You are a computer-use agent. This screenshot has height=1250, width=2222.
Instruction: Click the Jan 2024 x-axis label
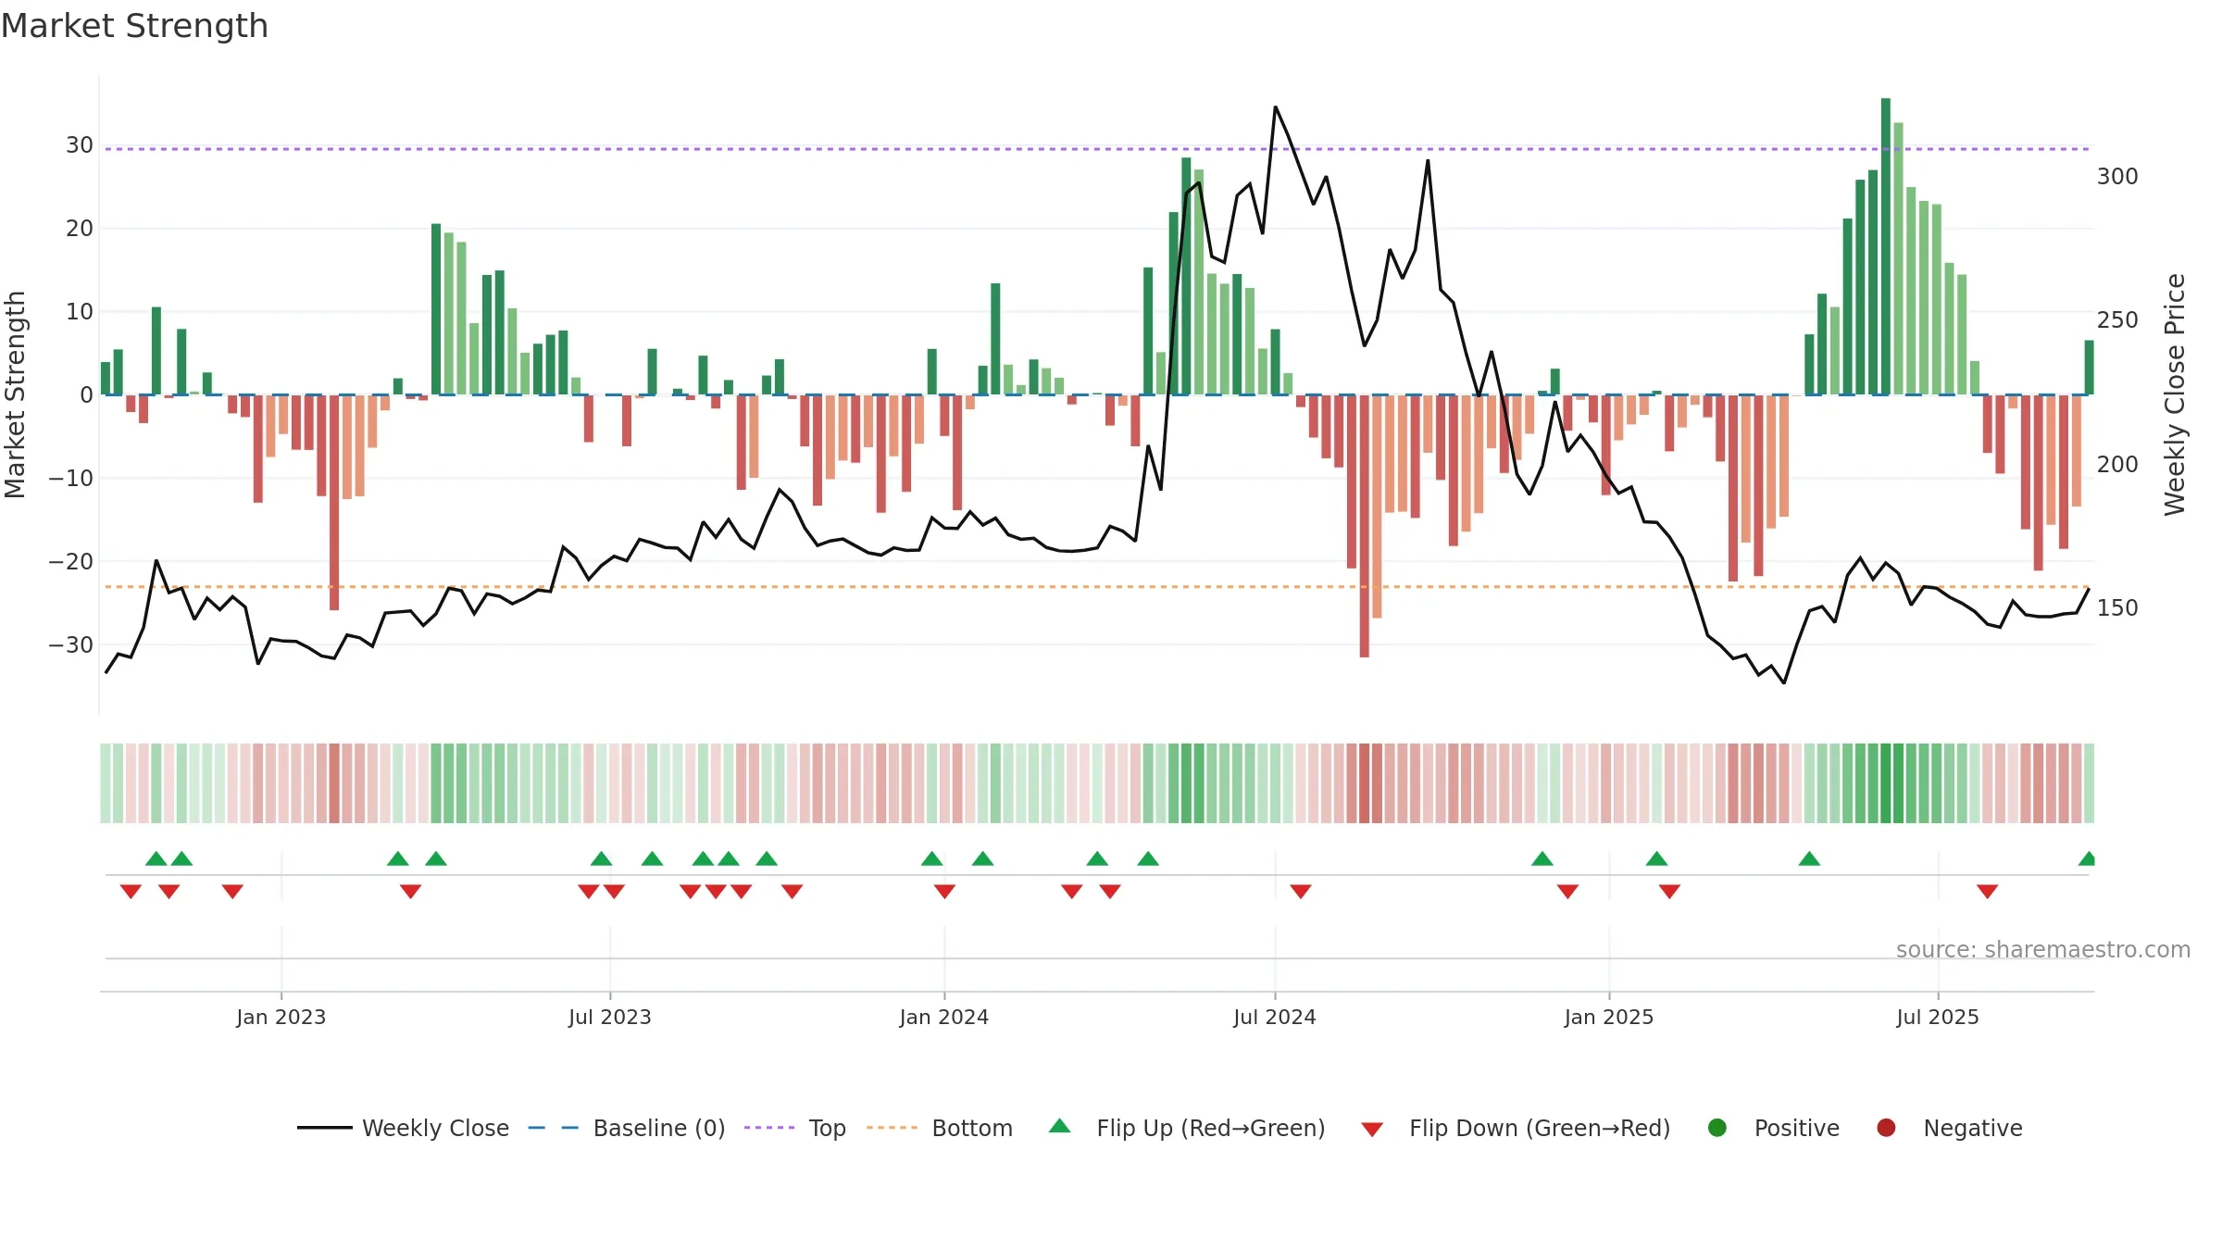(x=944, y=1017)
